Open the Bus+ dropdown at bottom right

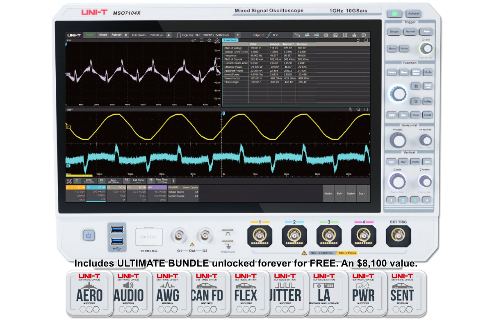[362, 194]
